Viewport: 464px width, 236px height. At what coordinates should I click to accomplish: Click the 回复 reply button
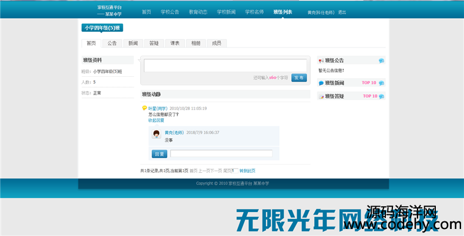point(159,154)
